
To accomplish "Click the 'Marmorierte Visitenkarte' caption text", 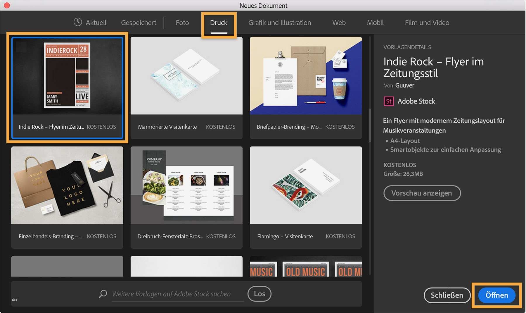I will [x=167, y=127].
